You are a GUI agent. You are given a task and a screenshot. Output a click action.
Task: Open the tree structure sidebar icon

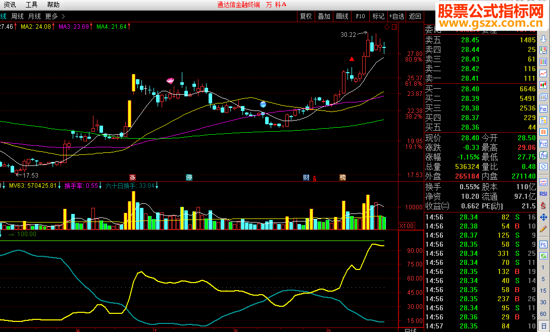(543, 120)
